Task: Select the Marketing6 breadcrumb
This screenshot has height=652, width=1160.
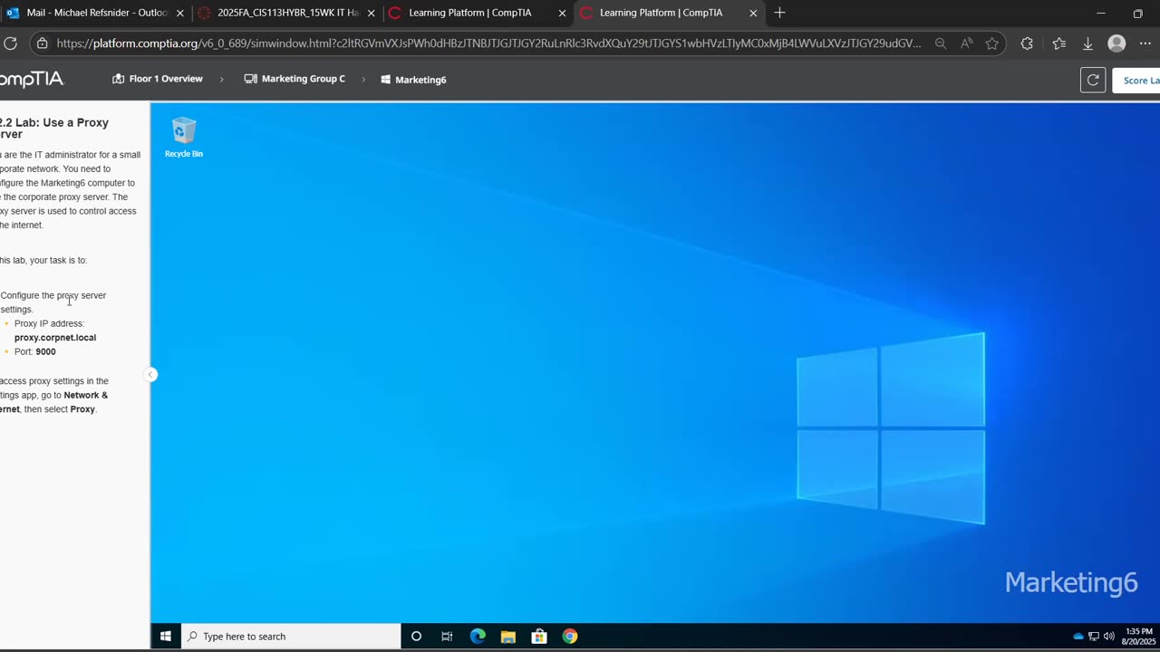Action: (x=413, y=80)
